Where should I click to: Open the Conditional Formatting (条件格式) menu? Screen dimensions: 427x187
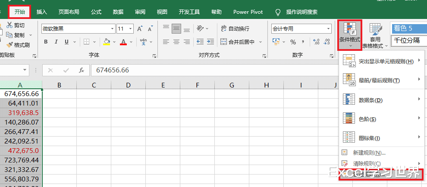(x=350, y=35)
